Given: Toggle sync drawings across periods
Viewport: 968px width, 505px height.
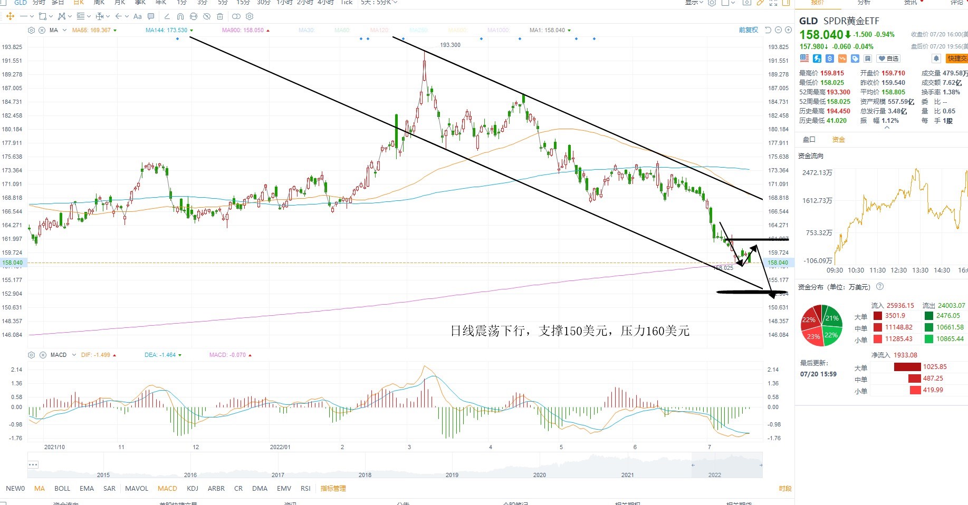Looking at the screenshot, I should click(x=194, y=16).
